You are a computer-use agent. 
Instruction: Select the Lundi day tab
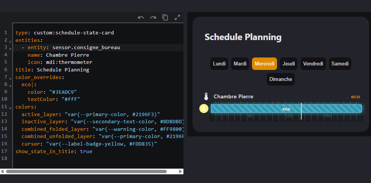pyautogui.click(x=219, y=64)
